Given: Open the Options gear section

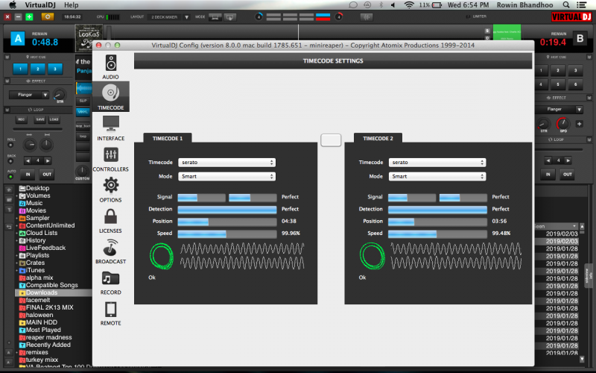Looking at the screenshot, I should pos(110,189).
